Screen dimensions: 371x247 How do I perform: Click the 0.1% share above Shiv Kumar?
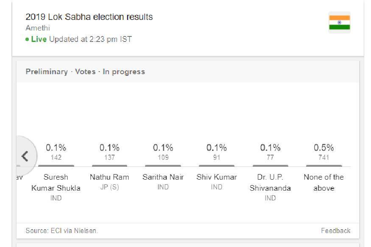[x=217, y=148]
